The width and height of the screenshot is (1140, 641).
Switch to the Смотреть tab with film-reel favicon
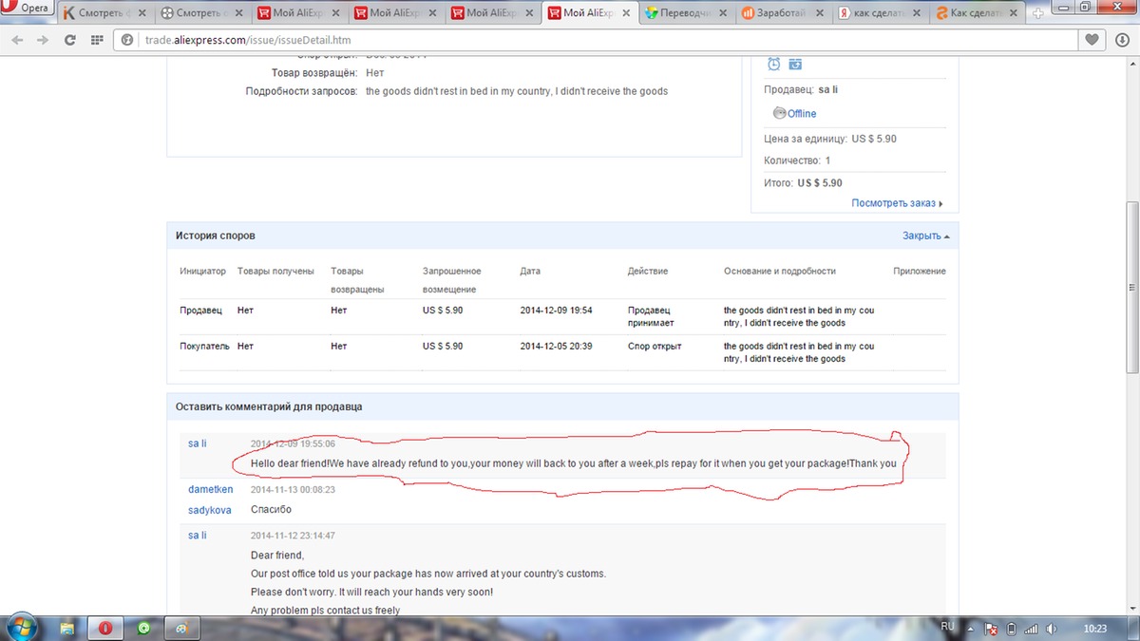pyautogui.click(x=199, y=13)
